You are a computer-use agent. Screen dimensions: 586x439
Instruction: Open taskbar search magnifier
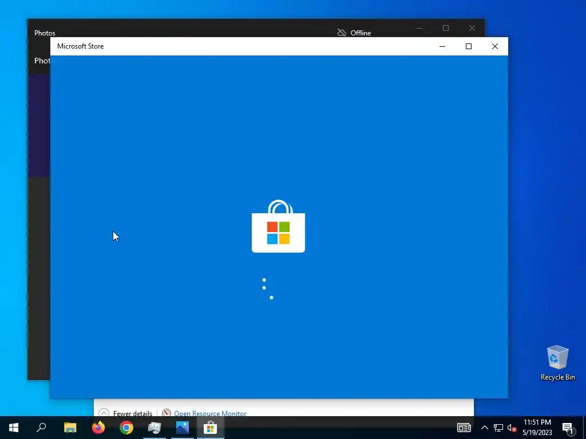click(41, 428)
